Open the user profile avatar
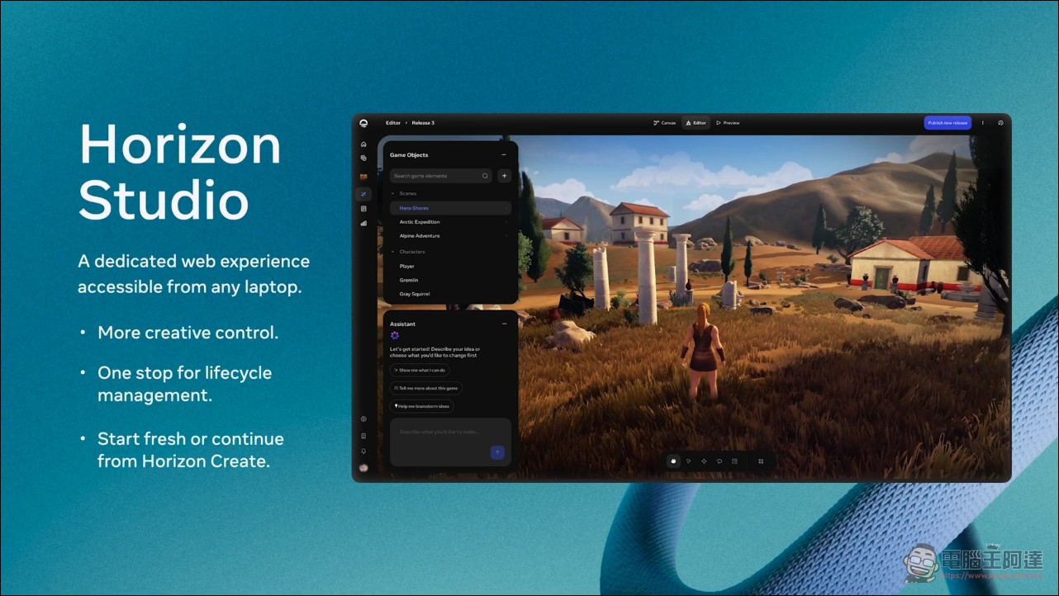 (x=363, y=468)
